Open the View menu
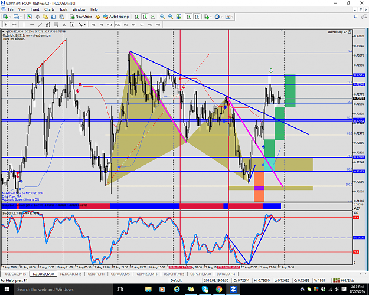This screenshot has width=369, height=295. (x=22, y=9)
